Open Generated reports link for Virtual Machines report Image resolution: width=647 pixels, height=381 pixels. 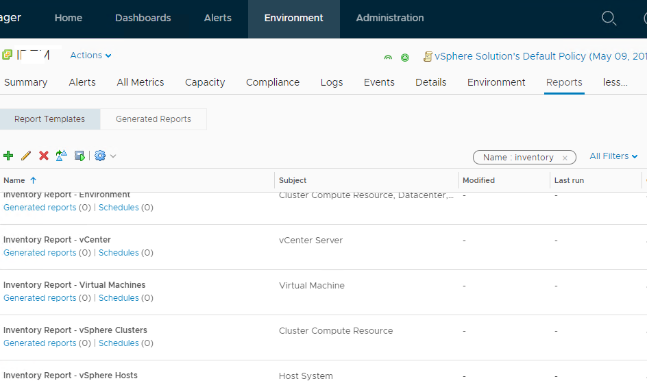40,298
